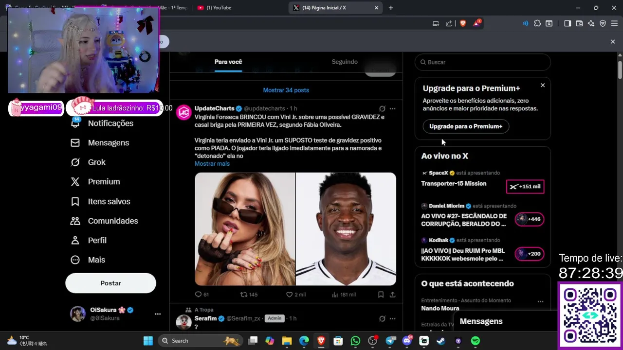Open the Mensagens envelope item

click(x=100, y=143)
